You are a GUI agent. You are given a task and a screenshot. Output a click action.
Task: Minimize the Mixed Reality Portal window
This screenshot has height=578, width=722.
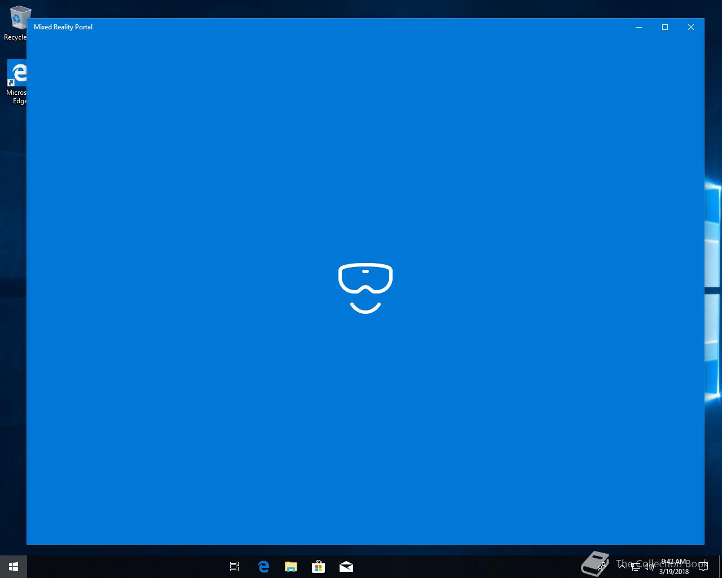[639, 27]
